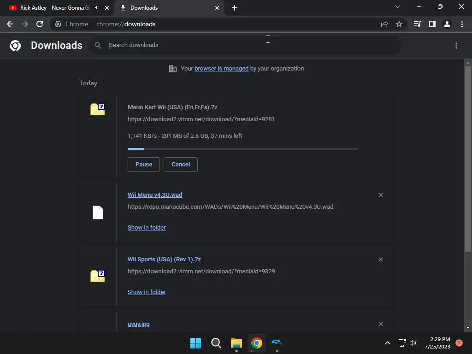This screenshot has height=354, width=472.
Task: Mute the Rick Astley tab audio icon
Action: [x=97, y=8]
